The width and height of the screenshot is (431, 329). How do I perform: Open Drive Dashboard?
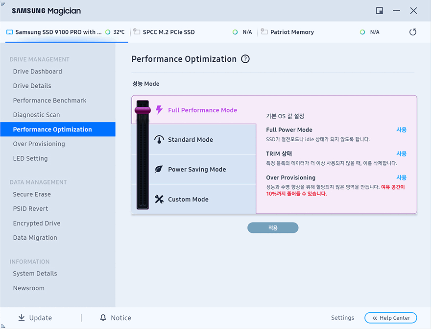coord(37,72)
